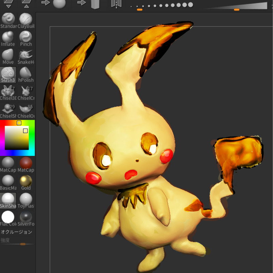Use the SilverFoil material

[26, 218]
